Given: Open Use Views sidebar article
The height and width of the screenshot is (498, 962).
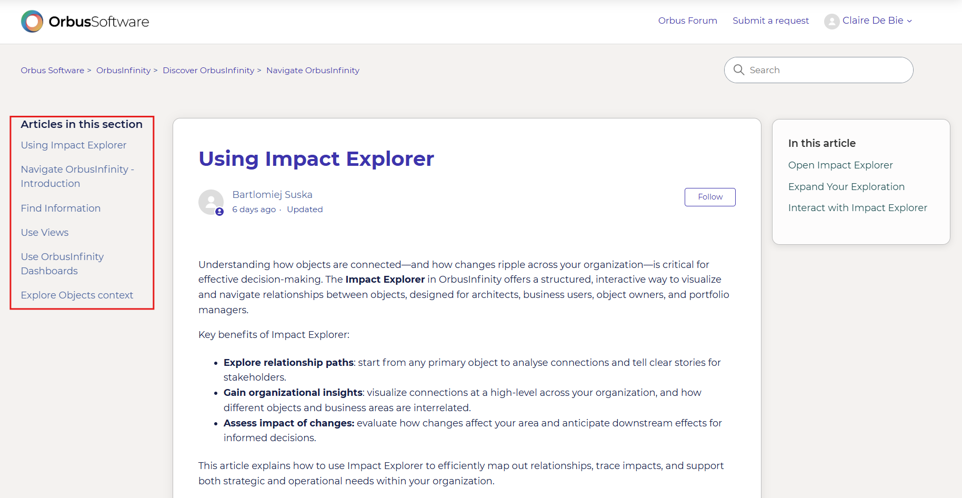Looking at the screenshot, I should [45, 233].
